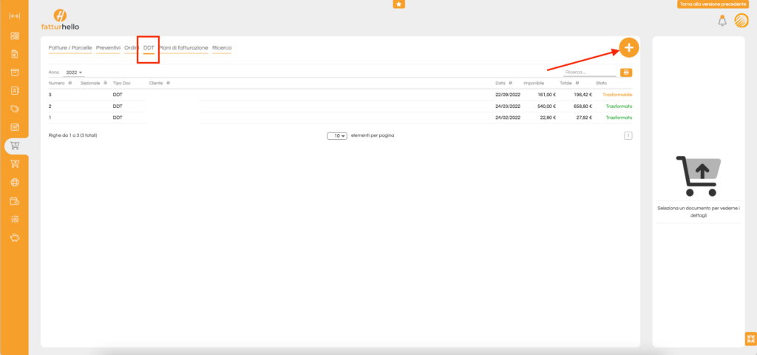The image size is (757, 355).
Task: Click the orange print button
Action: coord(626,72)
